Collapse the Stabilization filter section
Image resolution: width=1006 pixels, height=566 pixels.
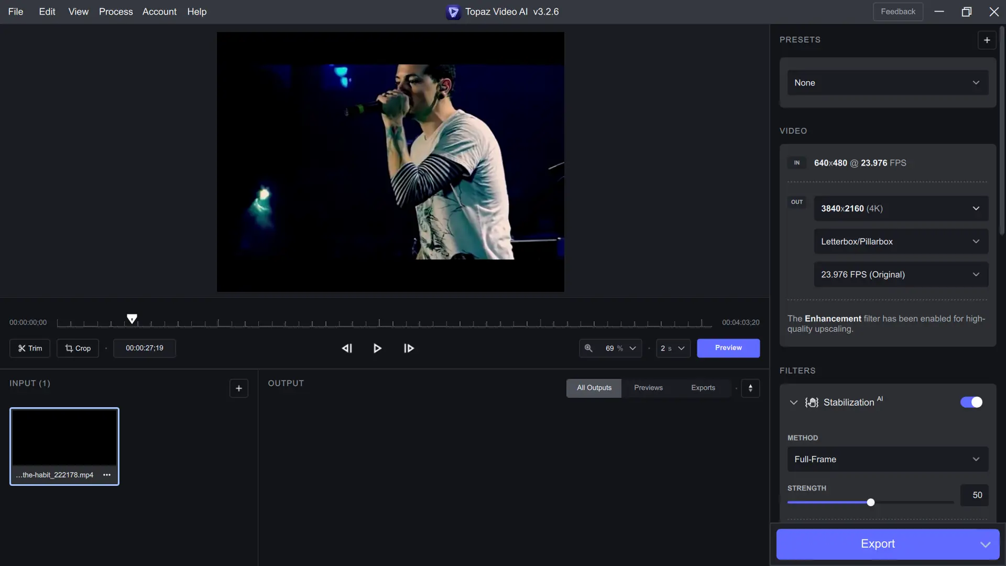coord(793,402)
